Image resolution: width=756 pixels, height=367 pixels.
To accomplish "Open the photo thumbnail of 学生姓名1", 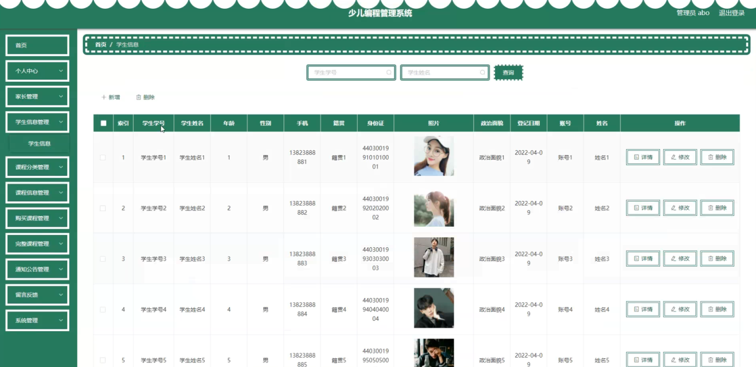I will click(x=434, y=156).
